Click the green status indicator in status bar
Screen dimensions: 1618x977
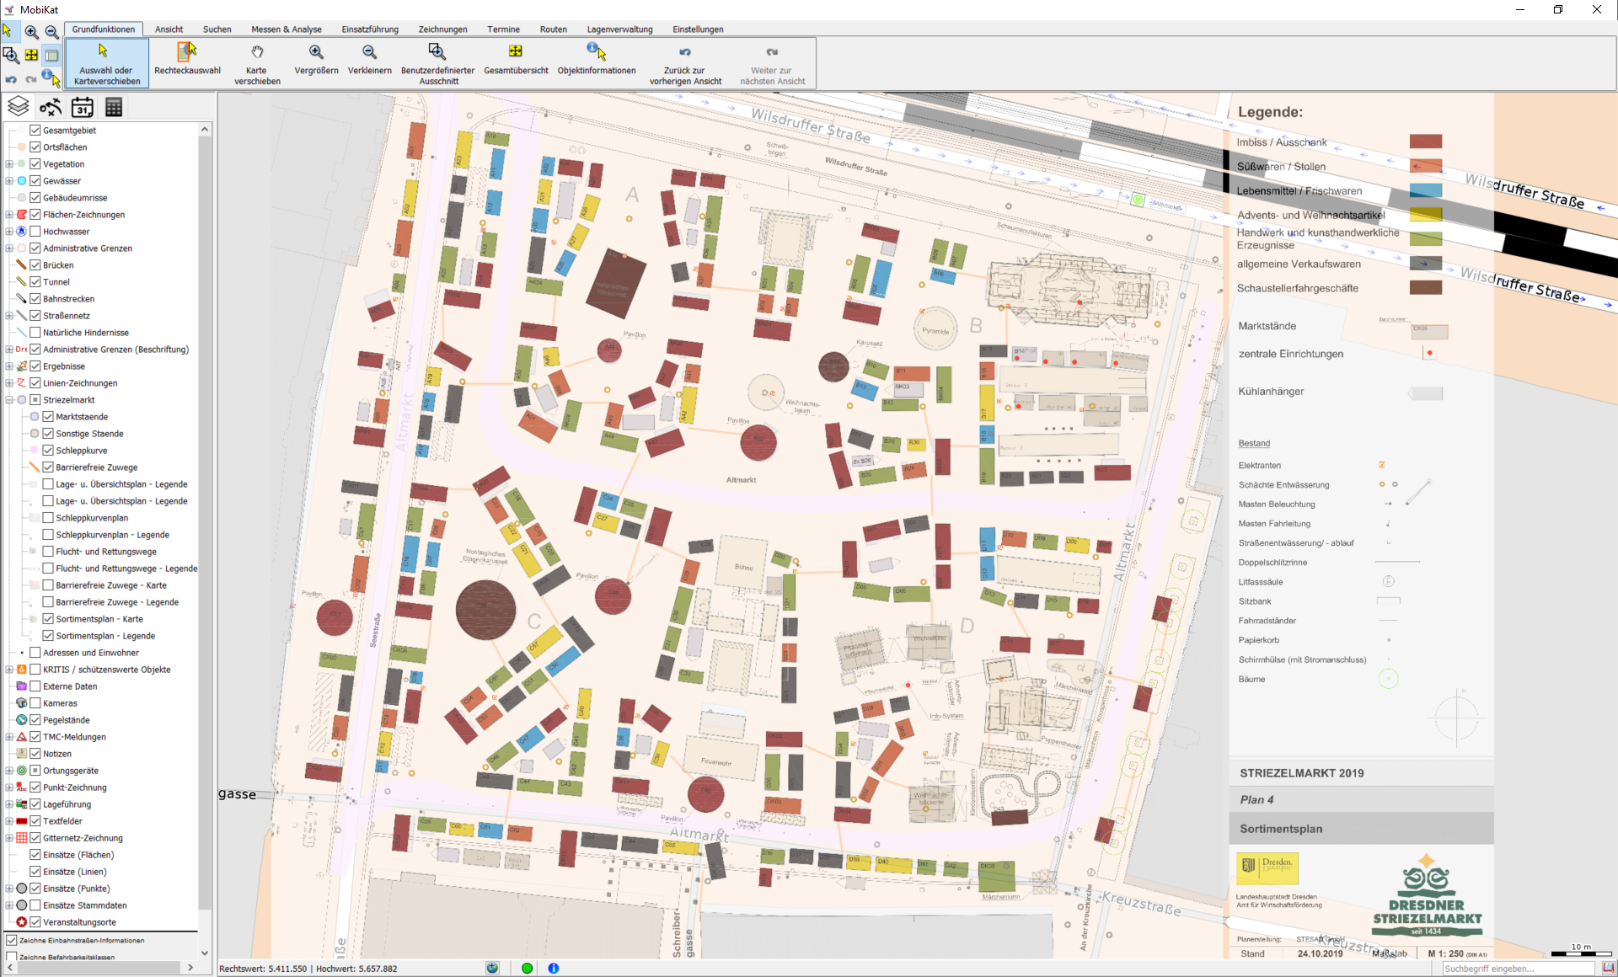point(527,968)
